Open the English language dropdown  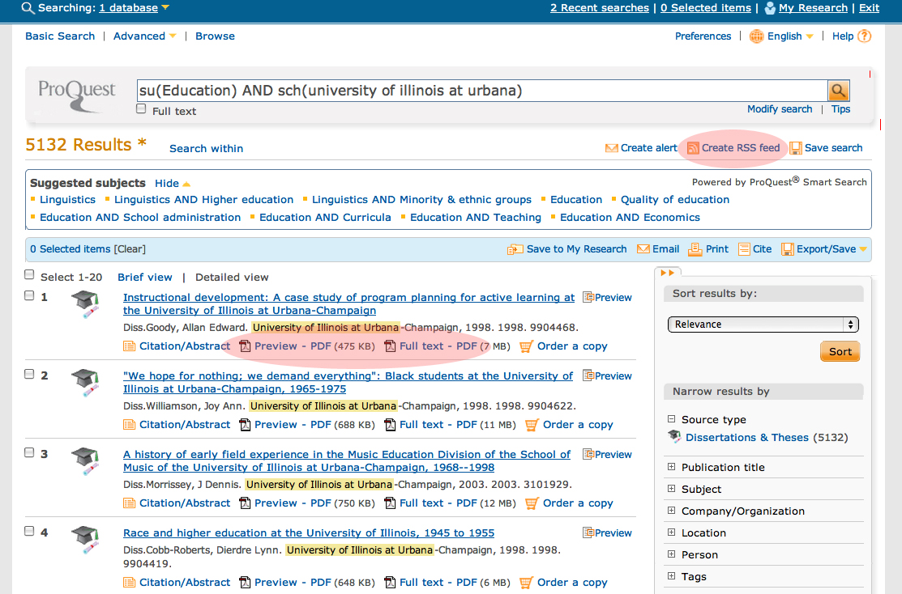pyautogui.click(x=810, y=36)
